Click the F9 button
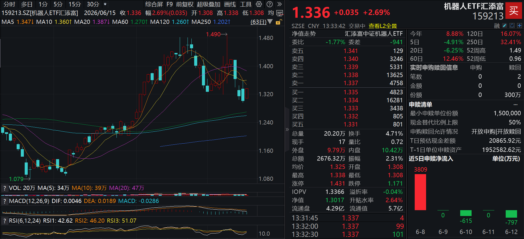Screen dimensions: 524x239 click(x=169, y=4)
